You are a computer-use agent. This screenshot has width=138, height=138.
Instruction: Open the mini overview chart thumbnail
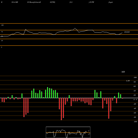68,132
